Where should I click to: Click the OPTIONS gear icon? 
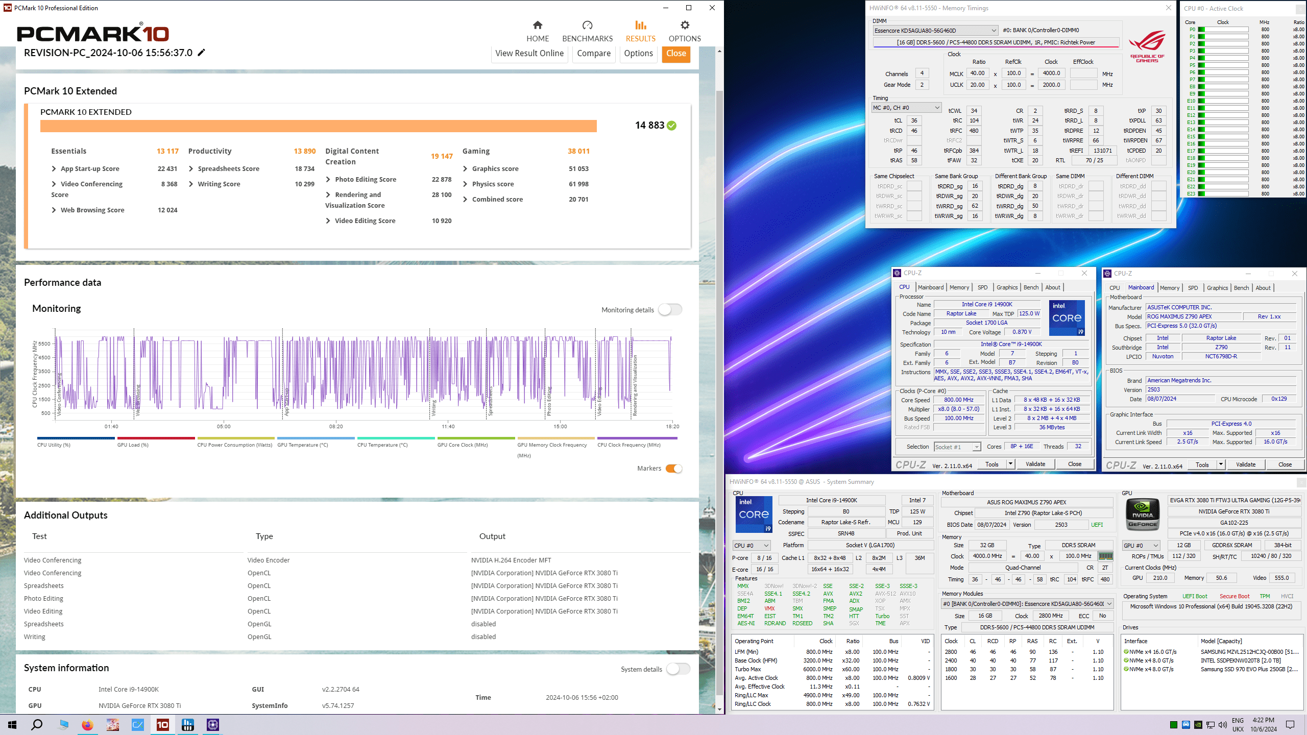685,26
